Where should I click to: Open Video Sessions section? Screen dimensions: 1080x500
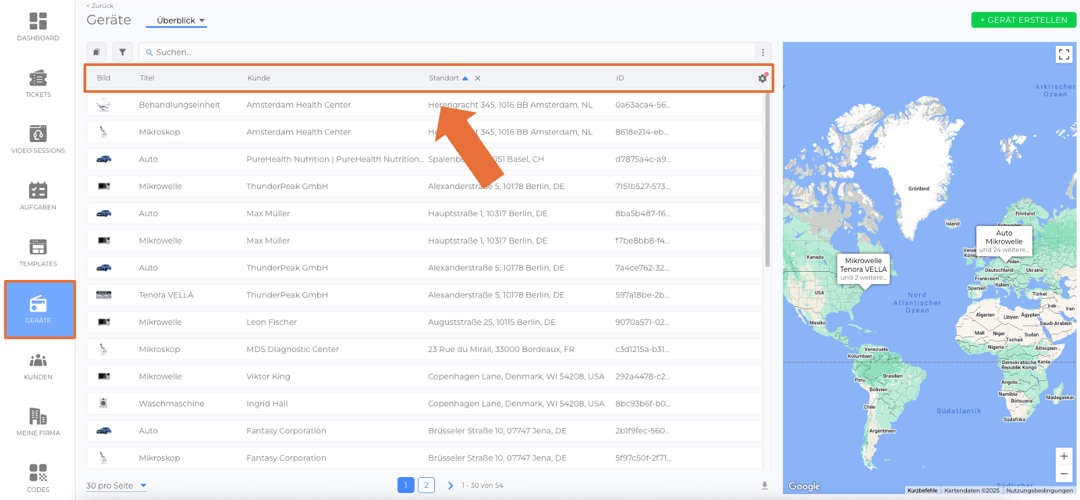38,139
